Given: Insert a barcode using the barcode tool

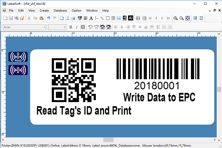Looking at the screenshot, I should pyautogui.click(x=80, y=18).
